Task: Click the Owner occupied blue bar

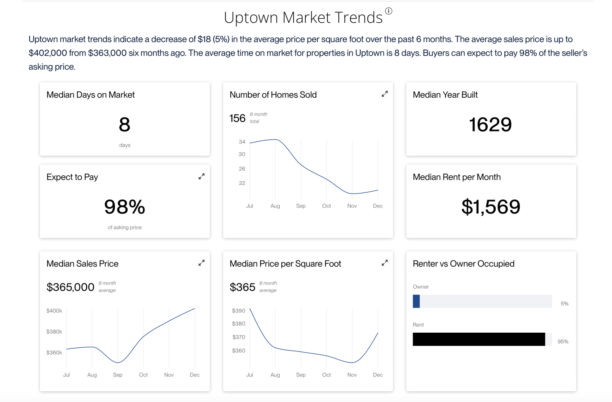Action: 416,301
